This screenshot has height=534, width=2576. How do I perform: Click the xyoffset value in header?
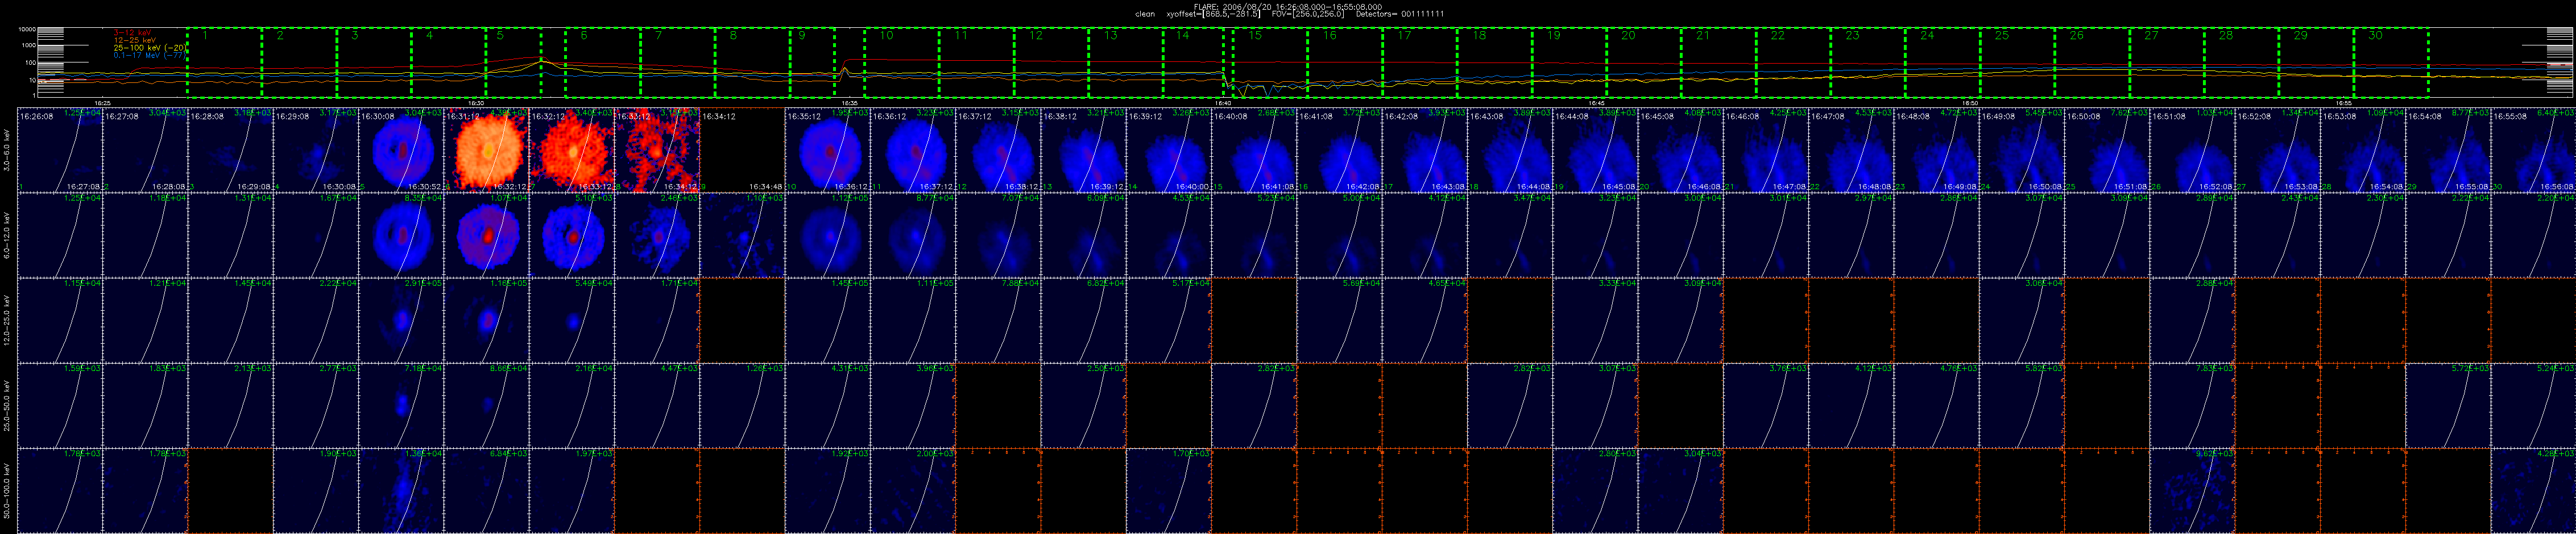click(1213, 14)
